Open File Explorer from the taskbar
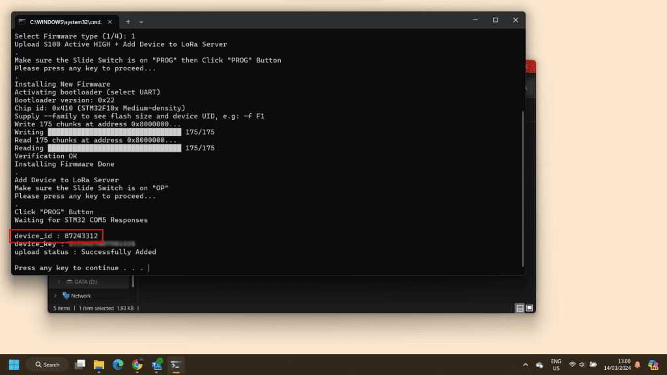The height and width of the screenshot is (375, 667). (99, 365)
